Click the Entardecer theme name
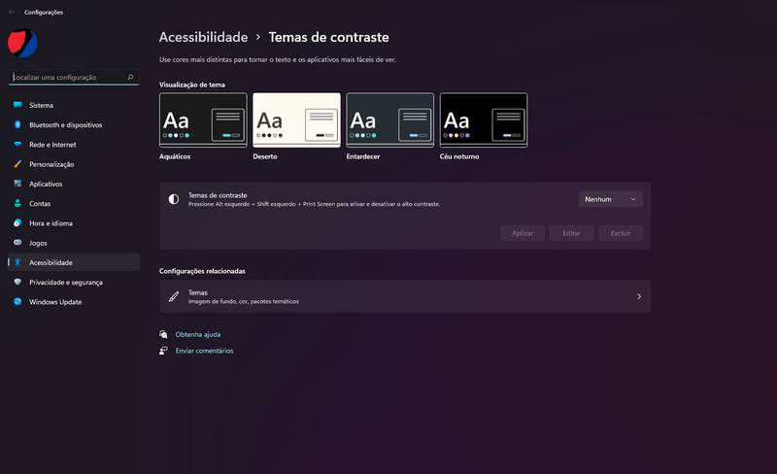The width and height of the screenshot is (777, 474). coord(363,156)
